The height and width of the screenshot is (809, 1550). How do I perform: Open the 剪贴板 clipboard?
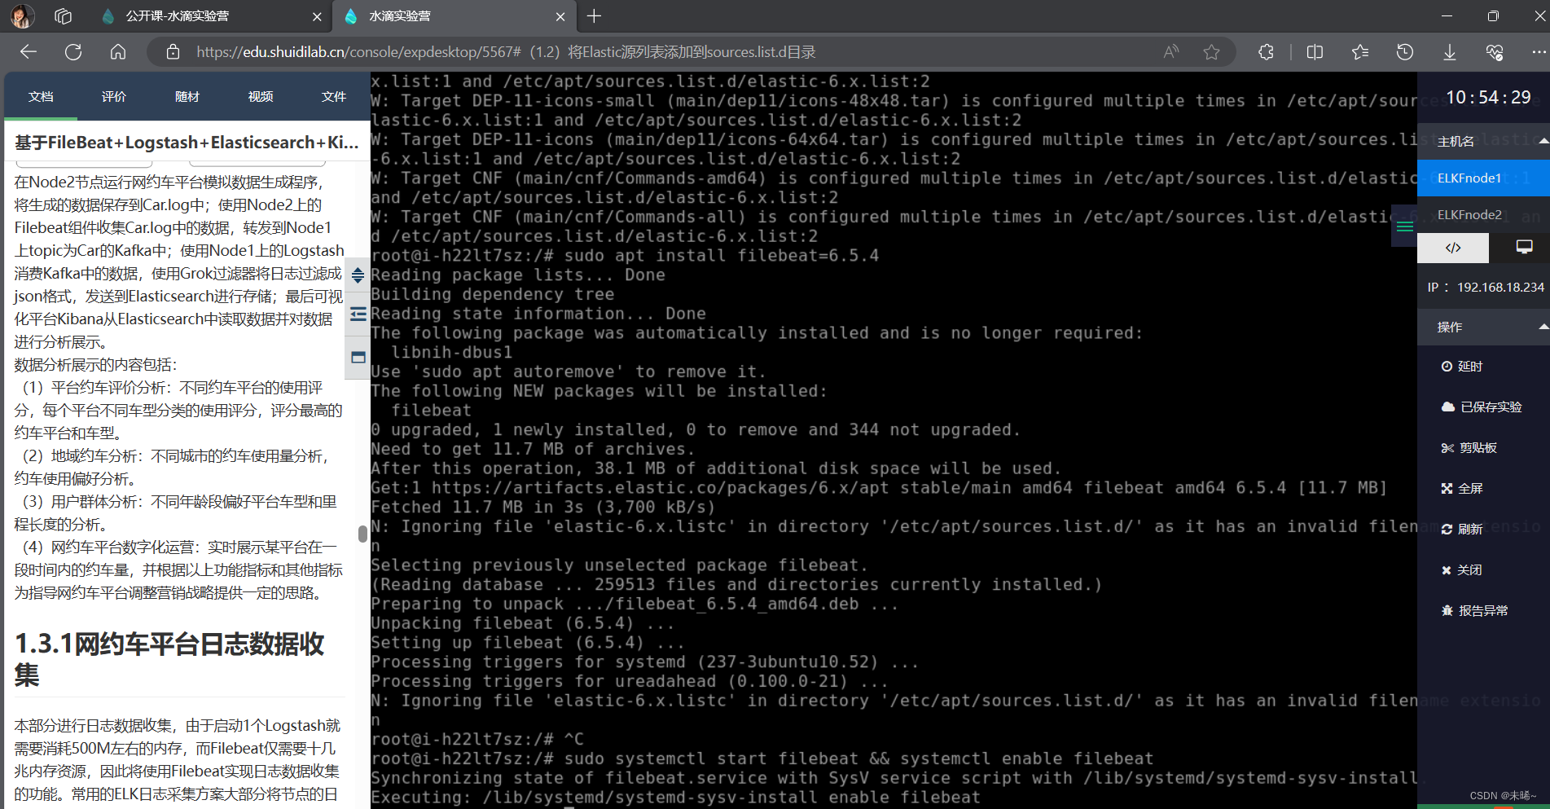(x=1469, y=448)
